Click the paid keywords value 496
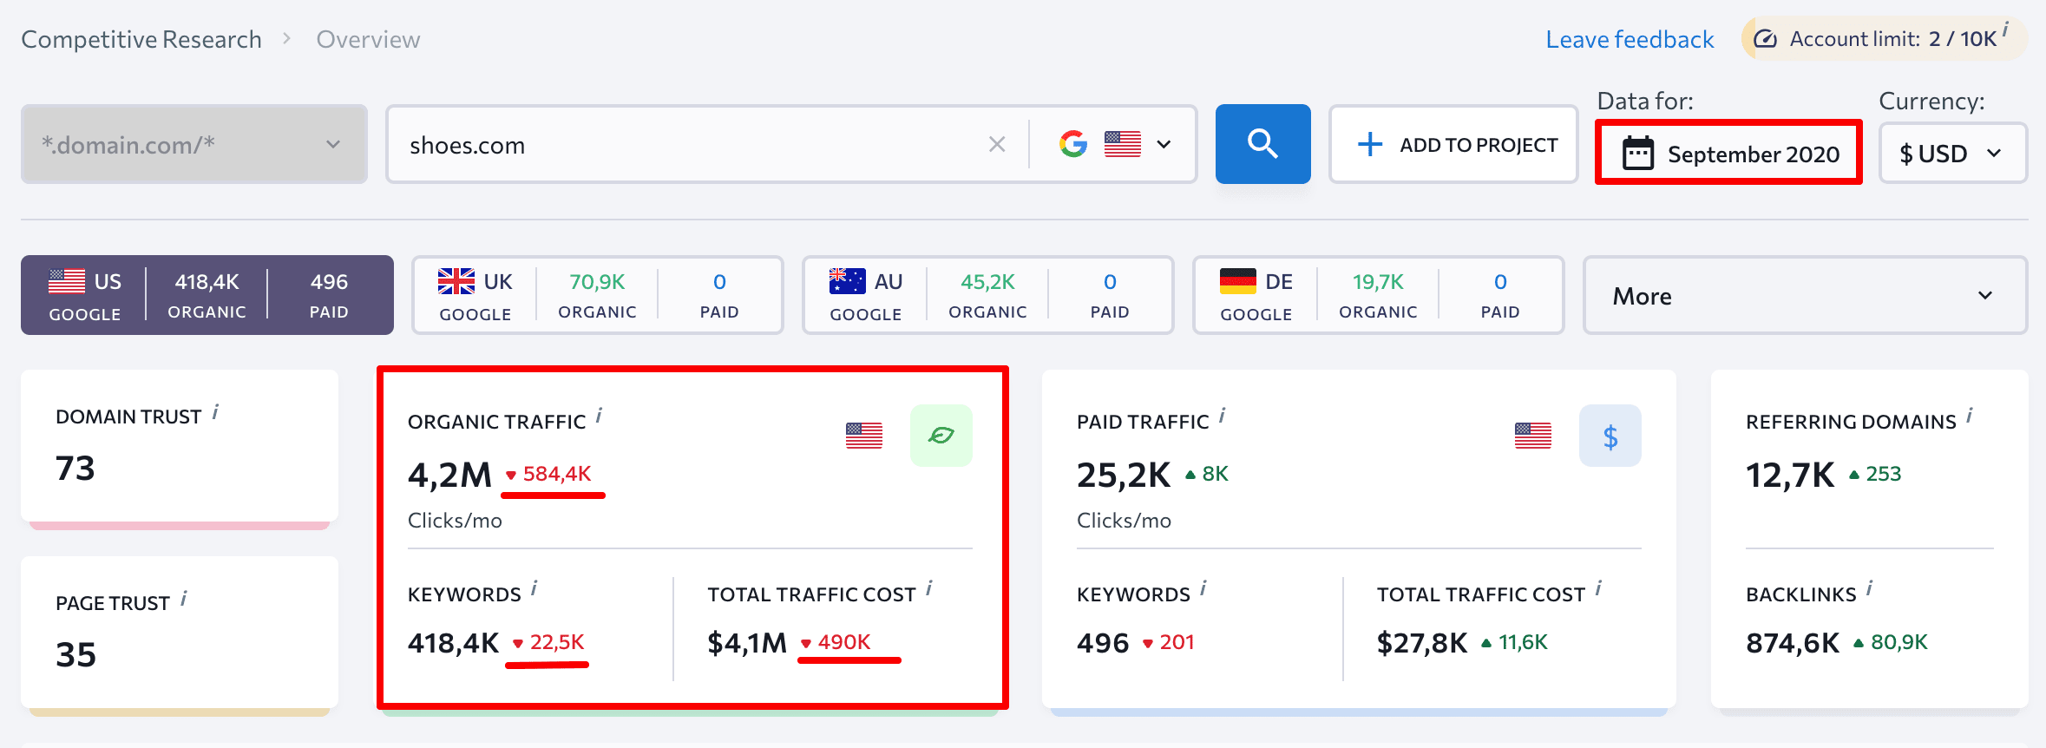The width and height of the screenshot is (2046, 748). click(x=1103, y=643)
